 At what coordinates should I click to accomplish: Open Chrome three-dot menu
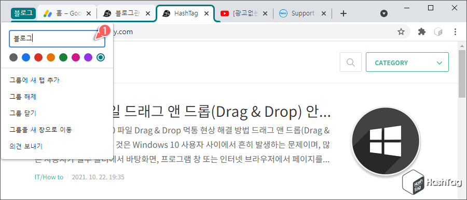(455, 32)
